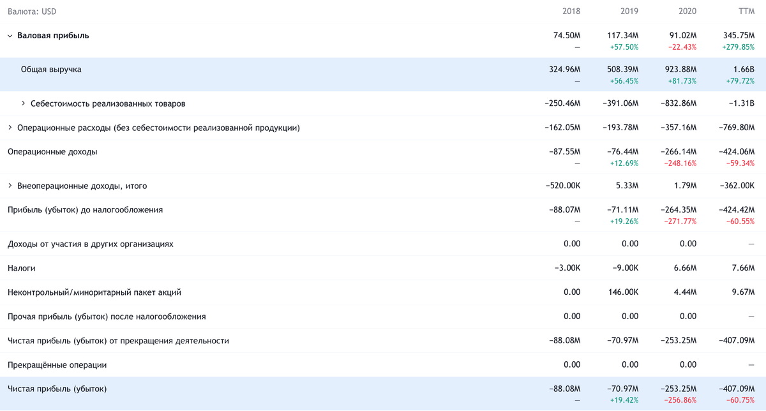Viewport: 766px width, 411px height.
Task: Click the +19.42% net income change
Action: [623, 400]
